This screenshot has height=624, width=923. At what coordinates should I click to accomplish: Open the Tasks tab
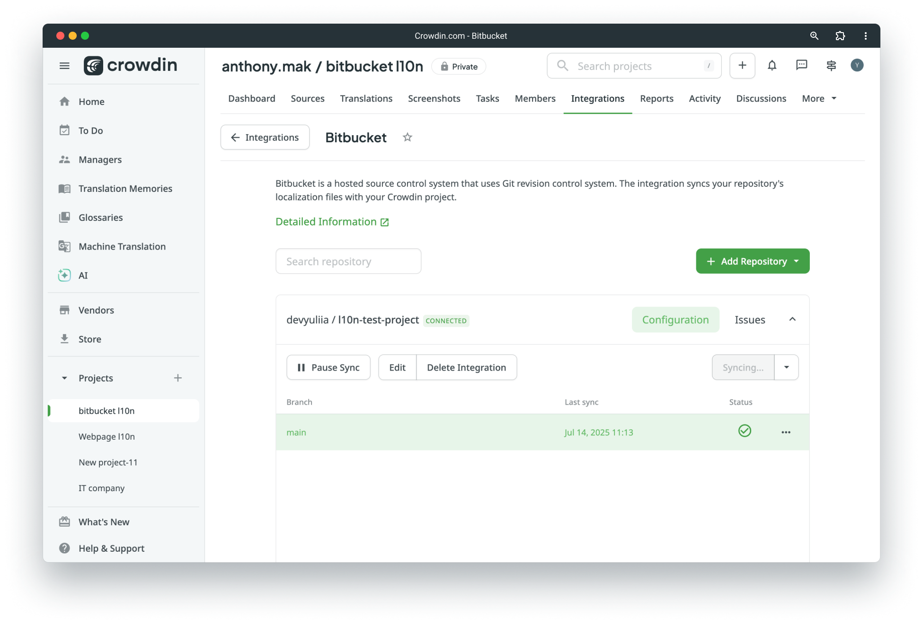488,98
